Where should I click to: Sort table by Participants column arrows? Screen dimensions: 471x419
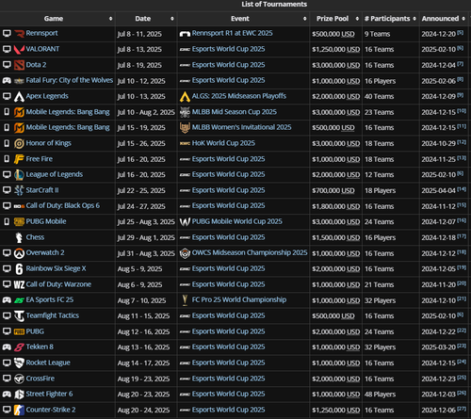pyautogui.click(x=414, y=19)
